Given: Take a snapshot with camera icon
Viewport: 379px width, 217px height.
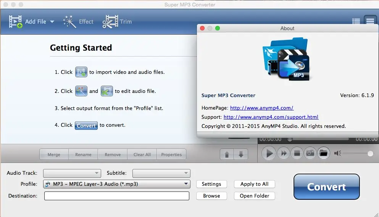Looking at the screenshot, I should (310, 153).
